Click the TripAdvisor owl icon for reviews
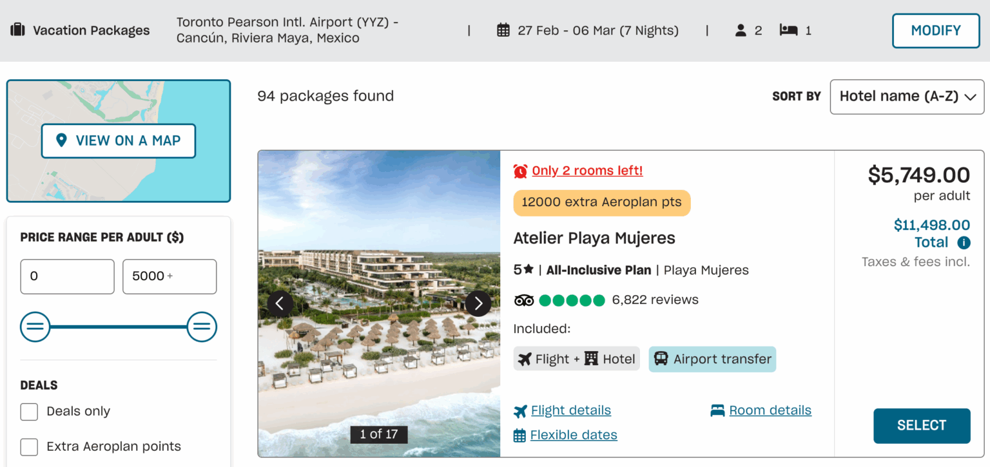Image resolution: width=990 pixels, height=467 pixels. pyautogui.click(x=524, y=300)
